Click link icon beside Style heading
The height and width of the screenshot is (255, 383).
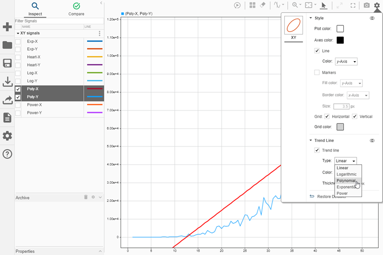click(x=372, y=18)
